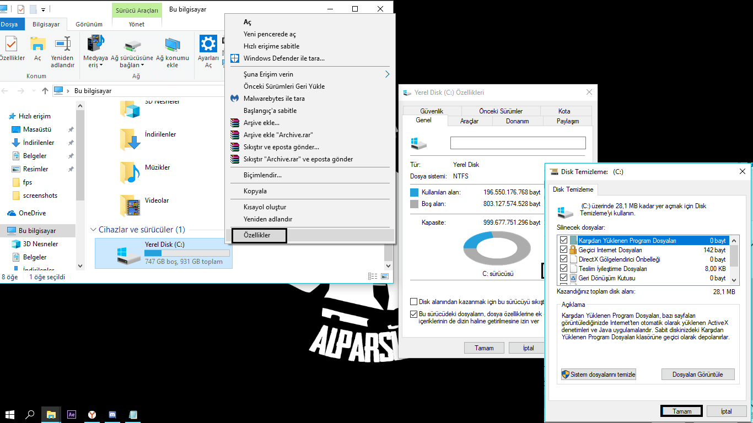
Task: Cancel the Disk Temizleme dialog with İptal
Action: coord(726,411)
